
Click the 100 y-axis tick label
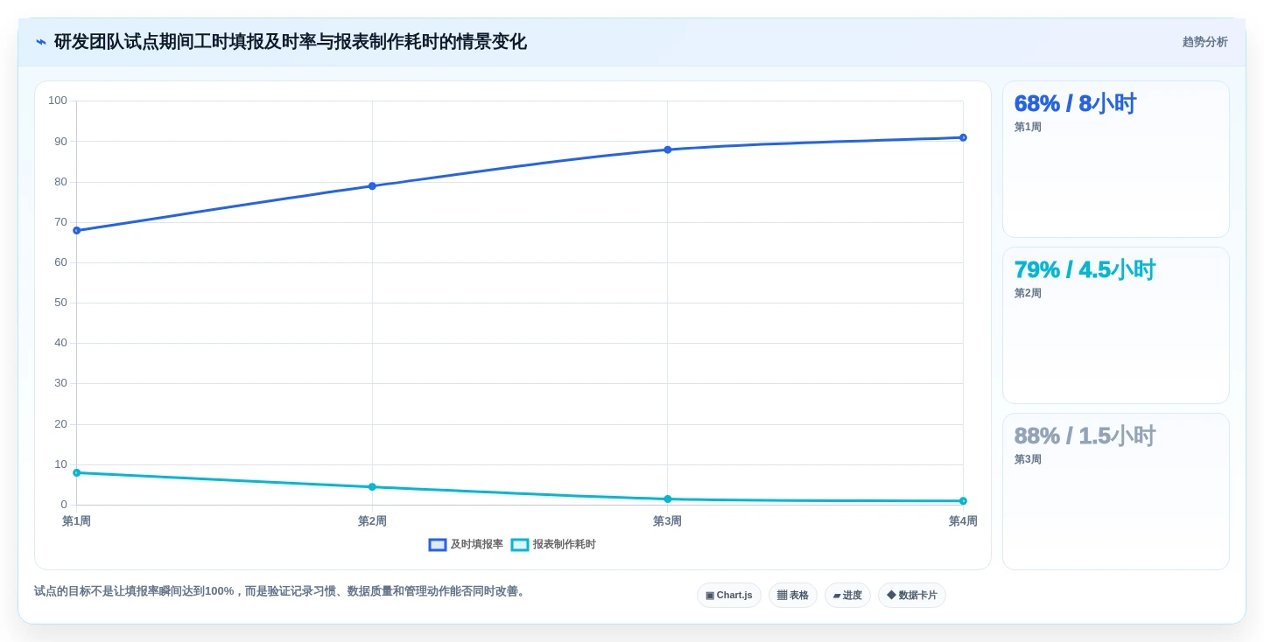pos(58,101)
